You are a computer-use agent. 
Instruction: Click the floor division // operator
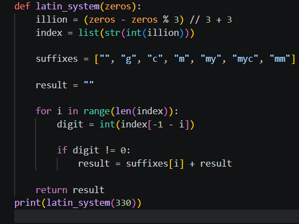click(x=195, y=20)
